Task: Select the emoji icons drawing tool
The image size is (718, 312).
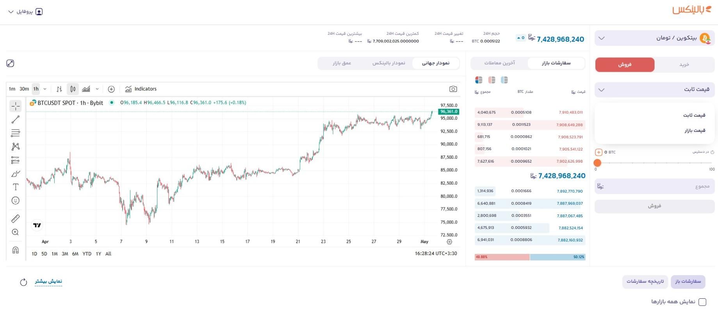Action: (15, 200)
